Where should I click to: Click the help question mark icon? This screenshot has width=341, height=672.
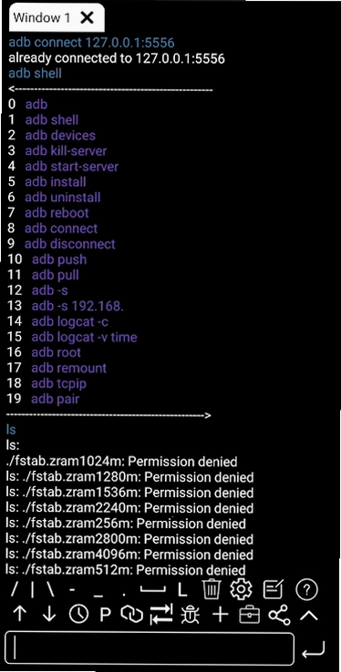[306, 590]
